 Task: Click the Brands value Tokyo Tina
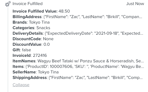pyautogui.click(x=39, y=22)
